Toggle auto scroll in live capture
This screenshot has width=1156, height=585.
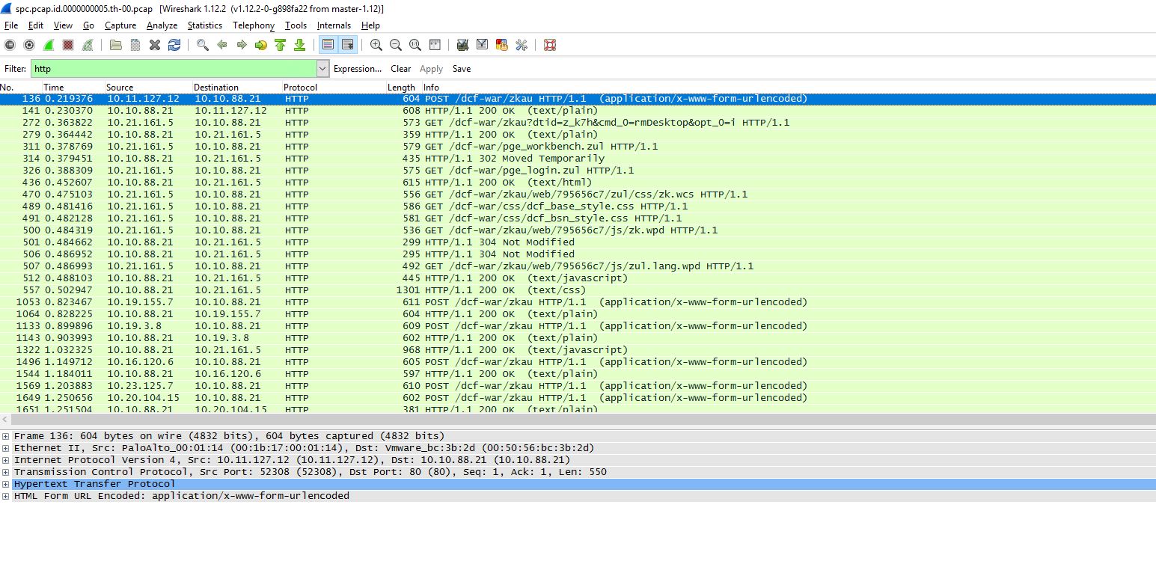pyautogui.click(x=348, y=45)
